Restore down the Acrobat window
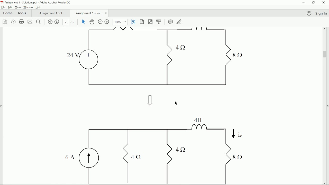Image resolution: width=329 pixels, height=185 pixels. pyautogui.click(x=314, y=3)
